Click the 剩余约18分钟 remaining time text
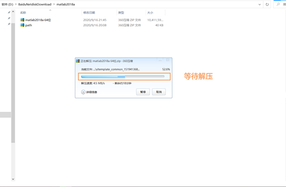Viewport: 286px width, 187px height. point(123,83)
